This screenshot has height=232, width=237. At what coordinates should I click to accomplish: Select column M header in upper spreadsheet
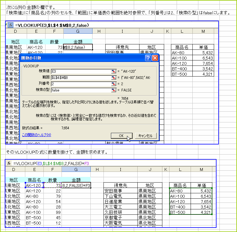(x=203, y=31)
